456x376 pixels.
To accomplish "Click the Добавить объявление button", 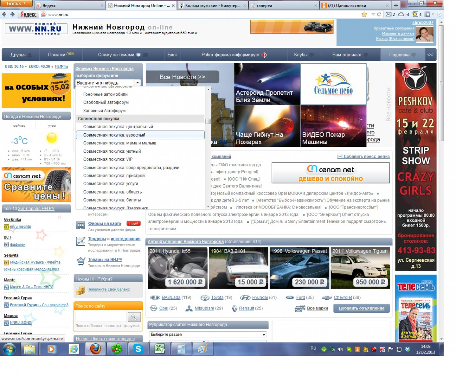I will point(361,308).
